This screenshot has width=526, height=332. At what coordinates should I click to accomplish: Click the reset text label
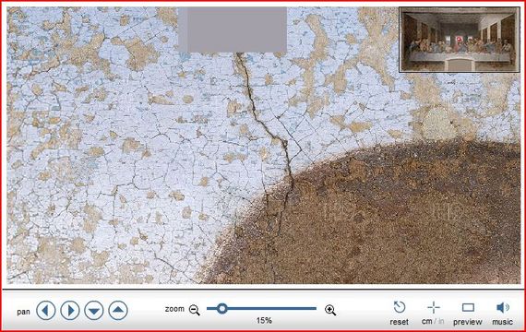(x=400, y=322)
